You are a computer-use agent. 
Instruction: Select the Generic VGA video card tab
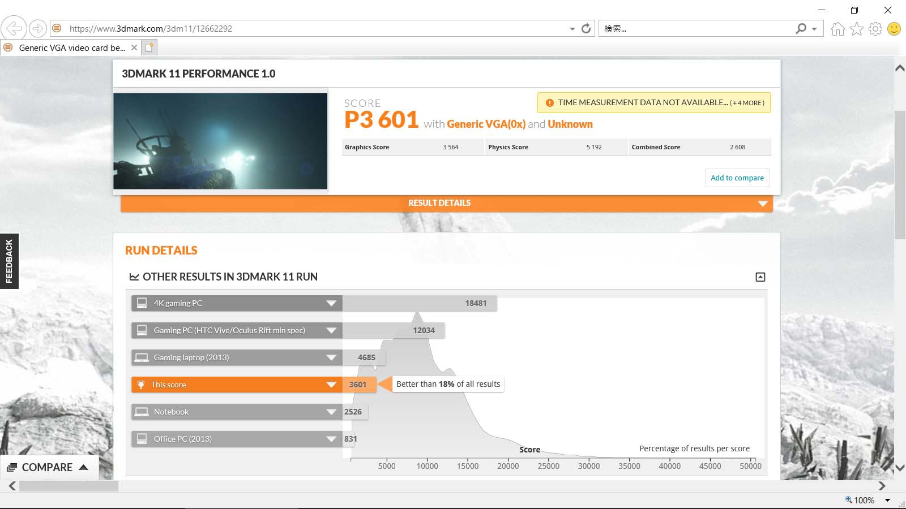click(x=71, y=48)
